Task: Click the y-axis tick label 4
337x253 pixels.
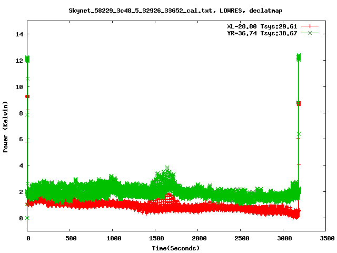Action: point(21,166)
